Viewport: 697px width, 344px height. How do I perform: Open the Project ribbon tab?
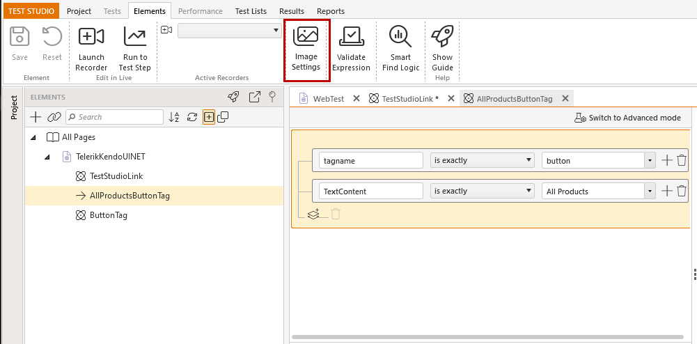(79, 11)
